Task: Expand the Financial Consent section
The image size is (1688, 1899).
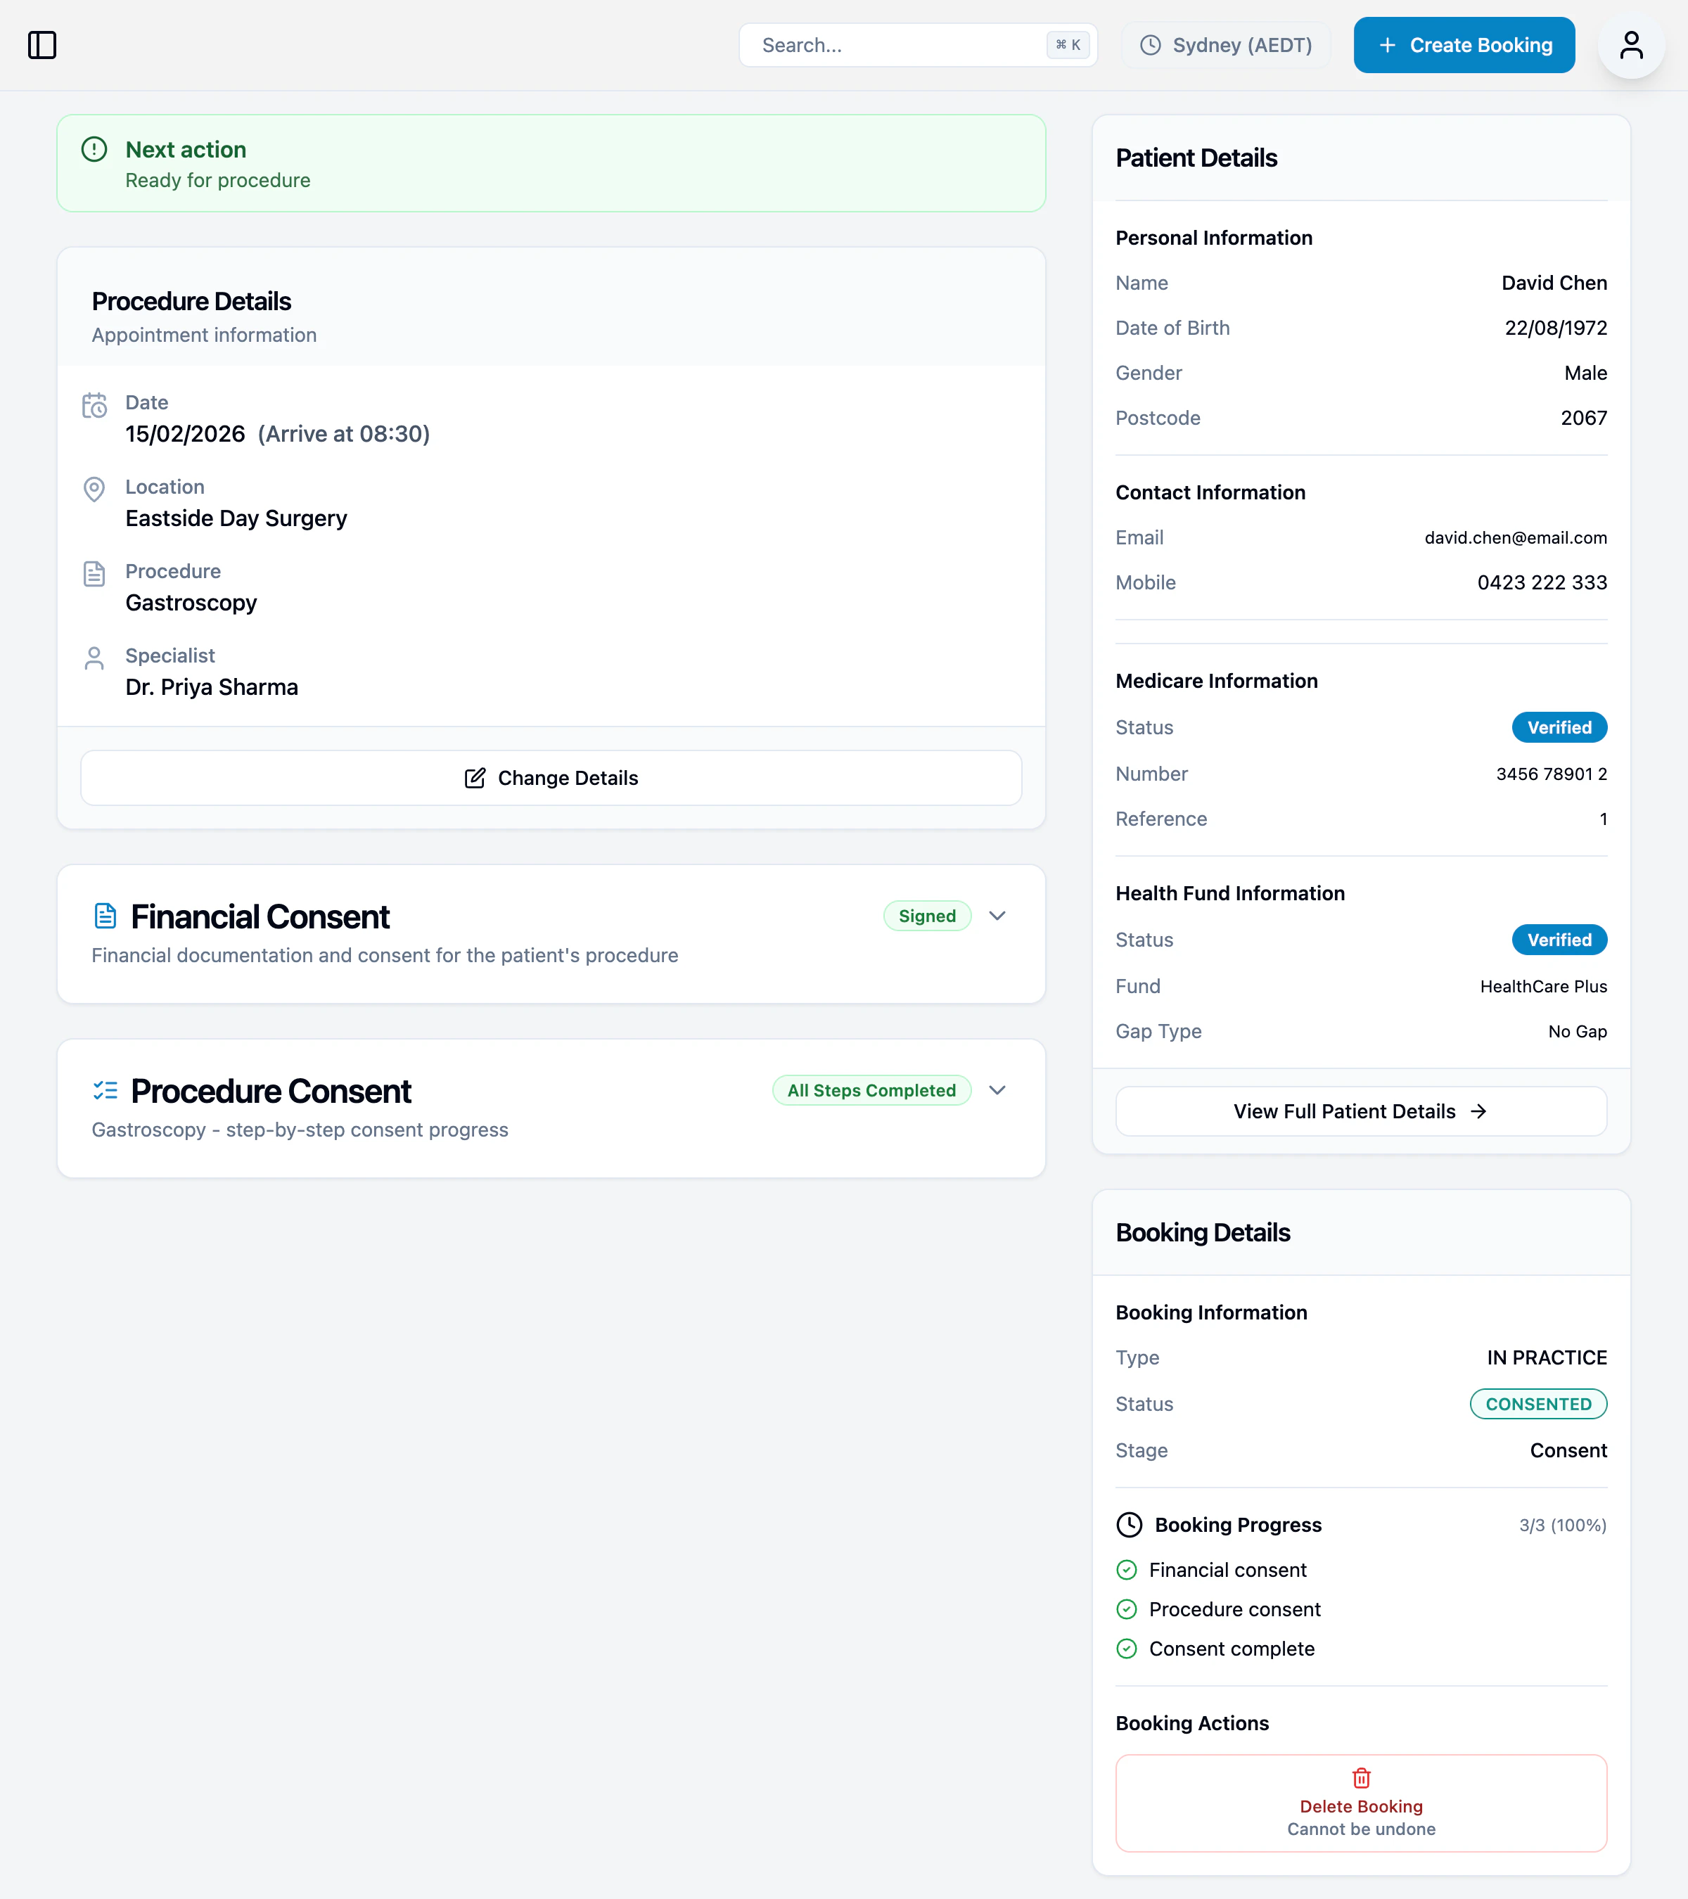Action: [x=998, y=916]
